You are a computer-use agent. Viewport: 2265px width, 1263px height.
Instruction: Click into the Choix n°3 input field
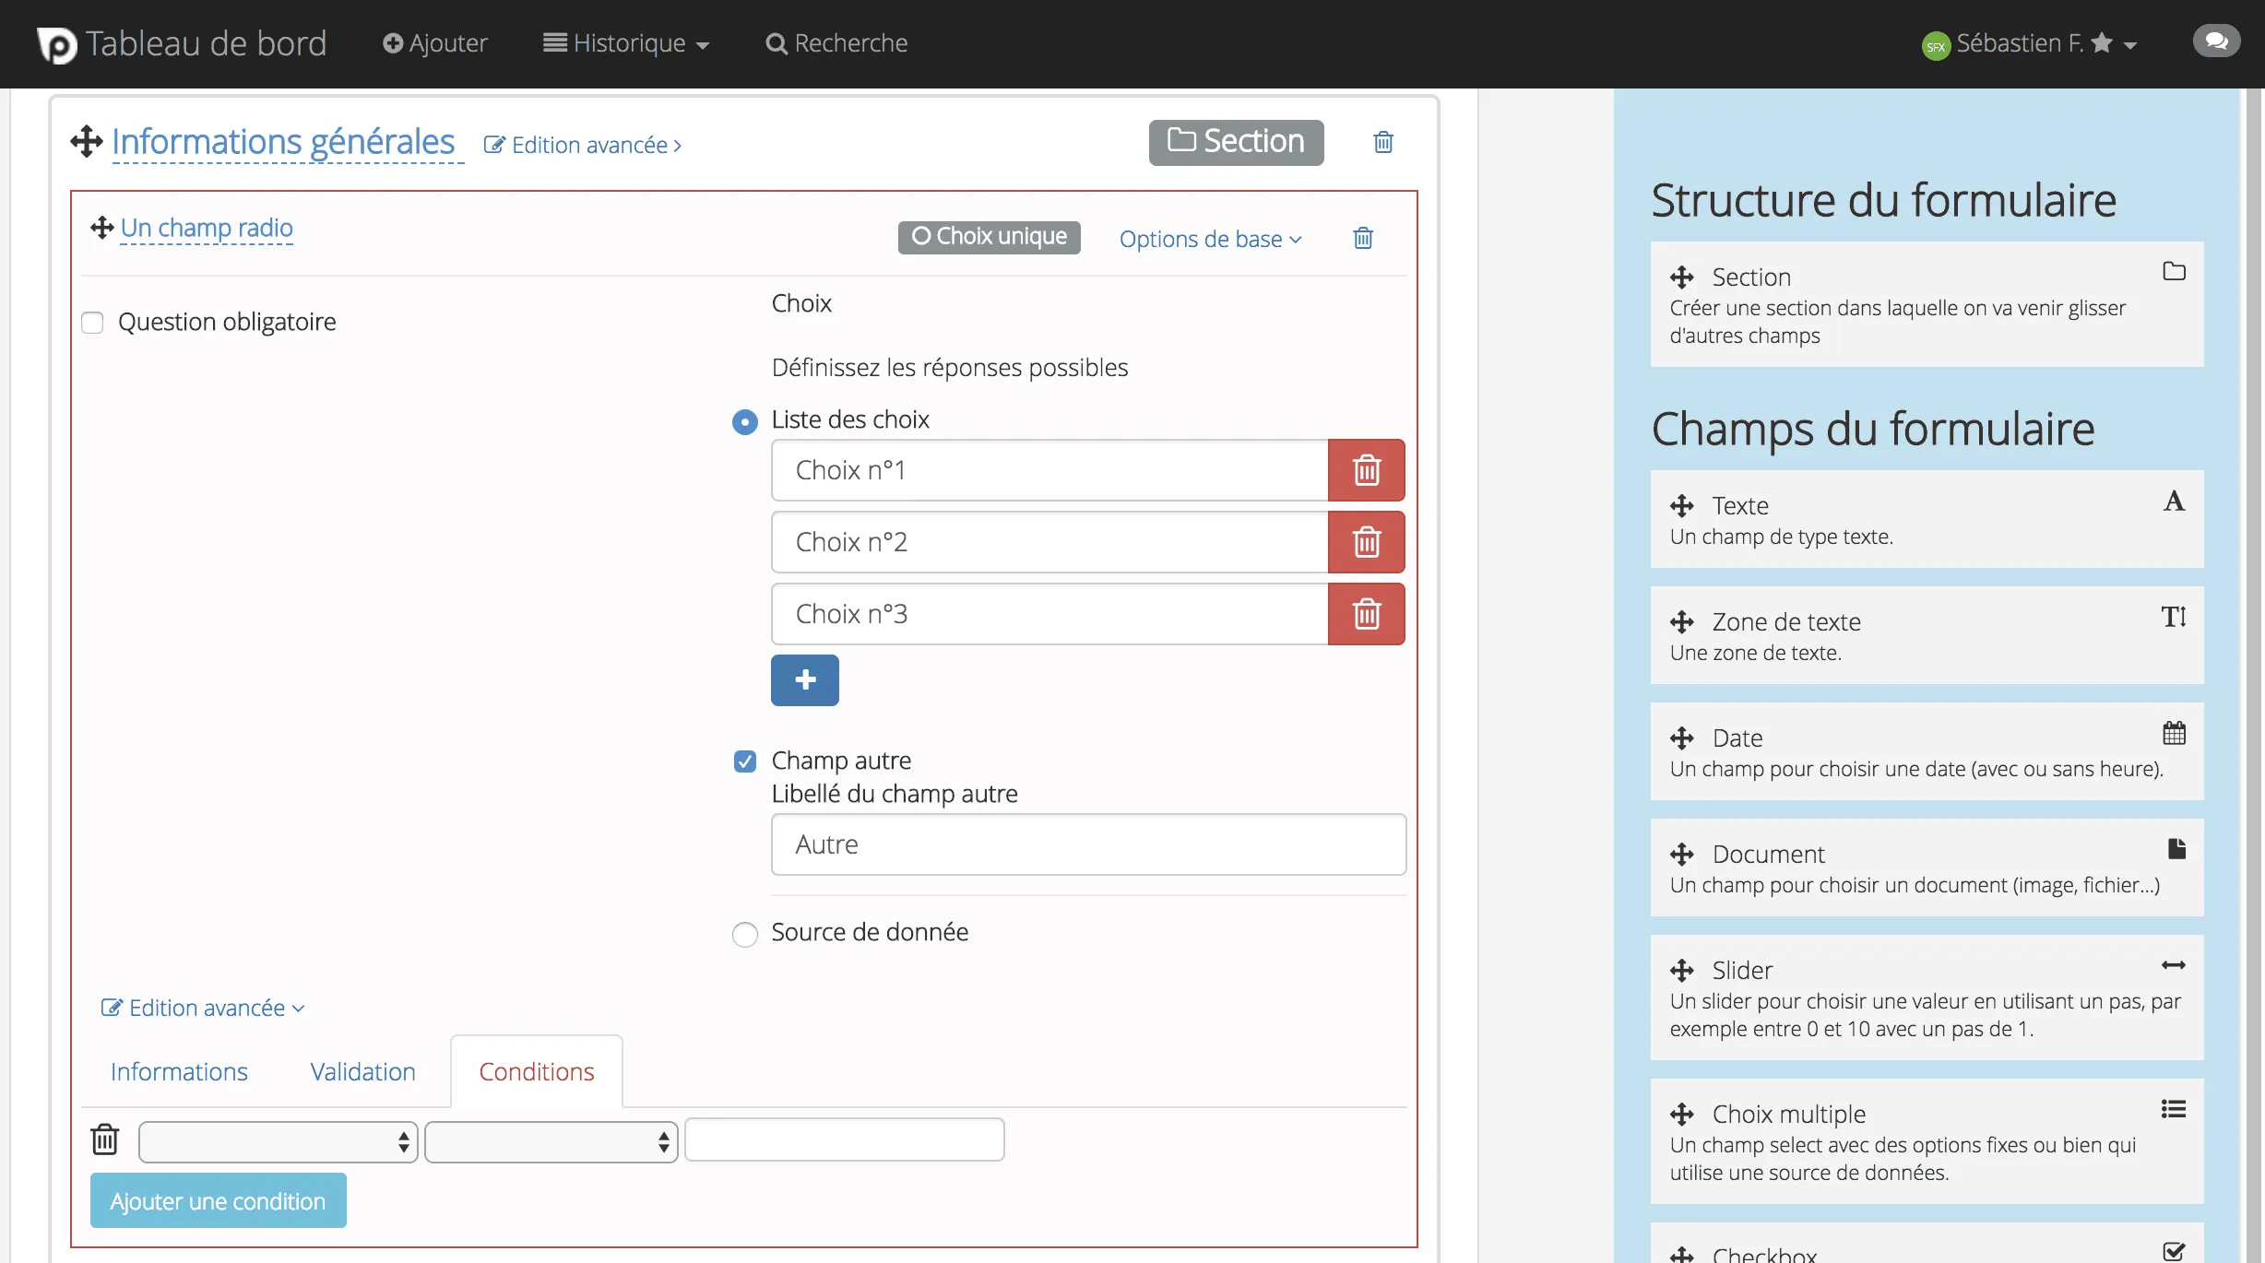click(x=1049, y=614)
